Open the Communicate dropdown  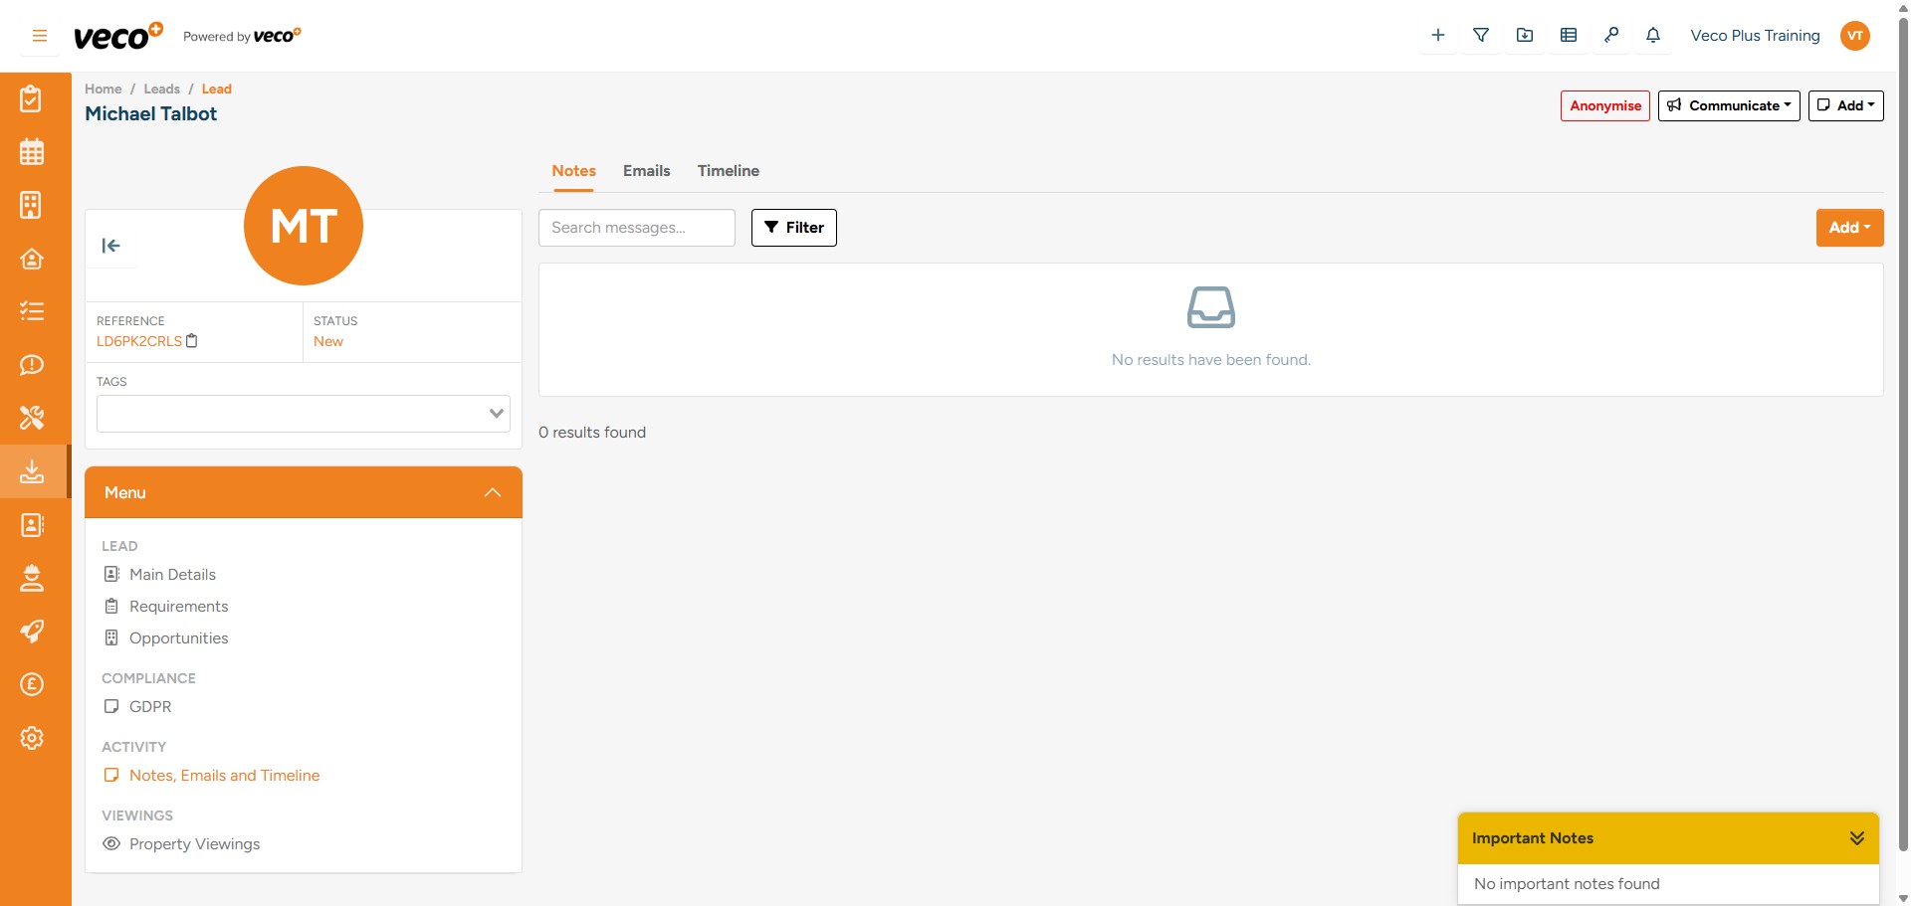1728,105
